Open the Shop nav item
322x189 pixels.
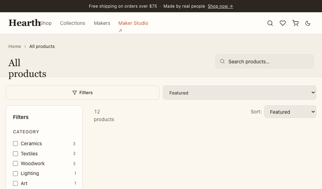(46, 23)
